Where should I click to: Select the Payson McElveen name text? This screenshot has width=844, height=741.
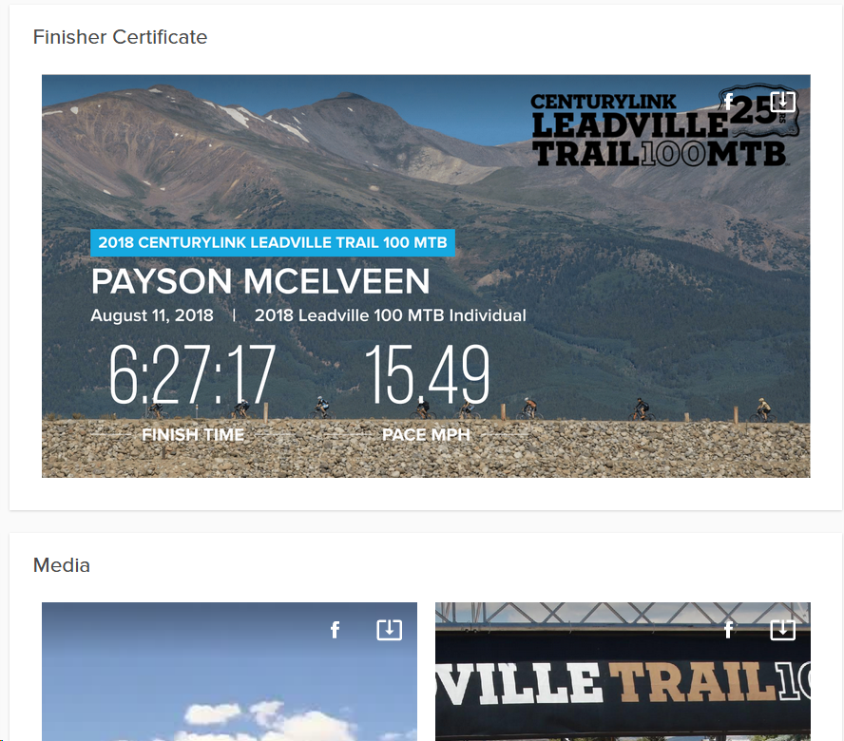coord(260,281)
